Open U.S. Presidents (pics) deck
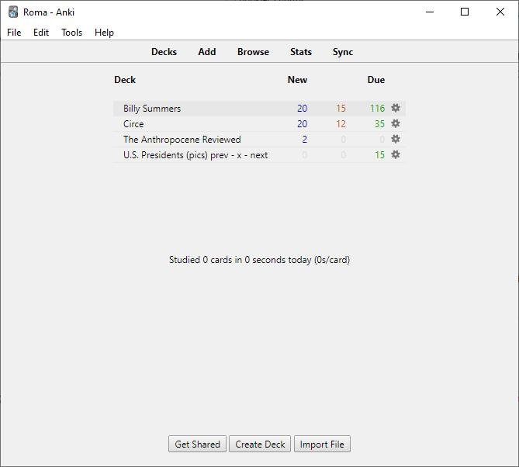Viewport: 519px width, 467px height. [x=195, y=155]
